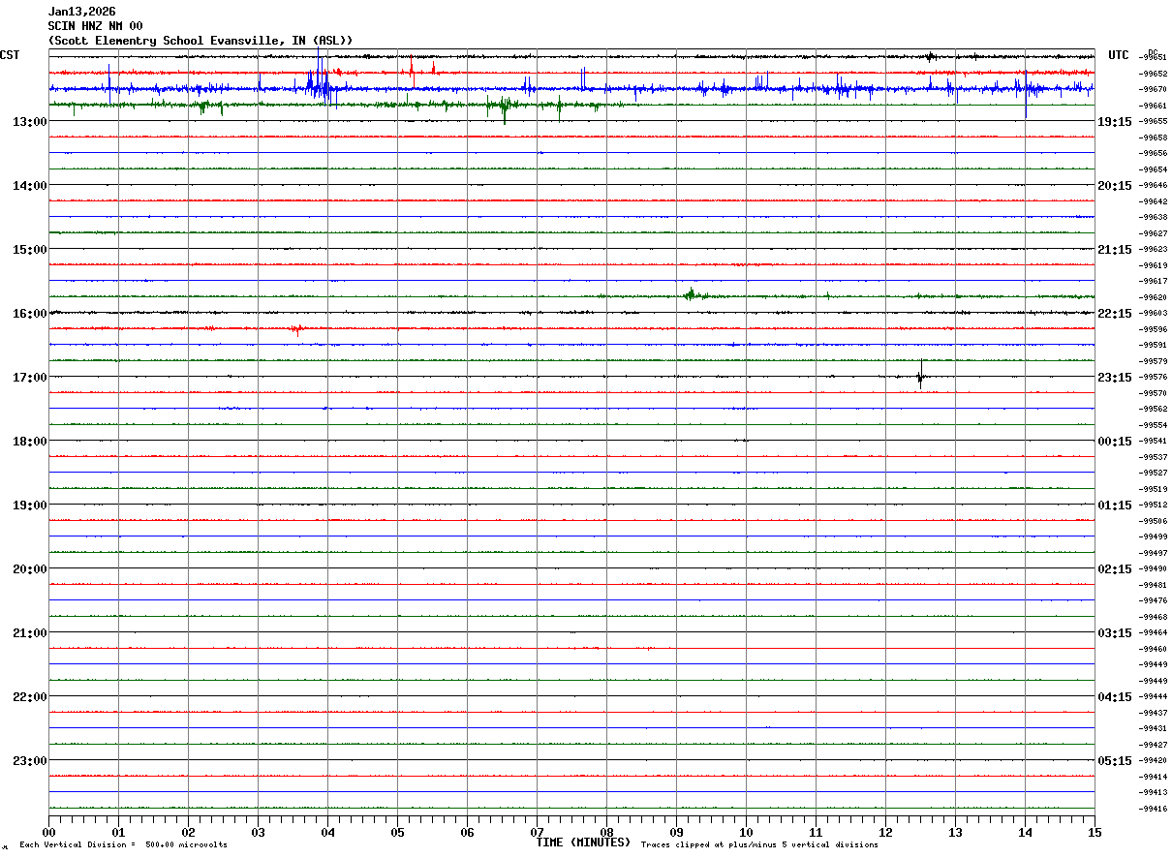Click the DC offset value -99655
The height and width of the screenshot is (858, 1172).
pyautogui.click(x=1154, y=121)
